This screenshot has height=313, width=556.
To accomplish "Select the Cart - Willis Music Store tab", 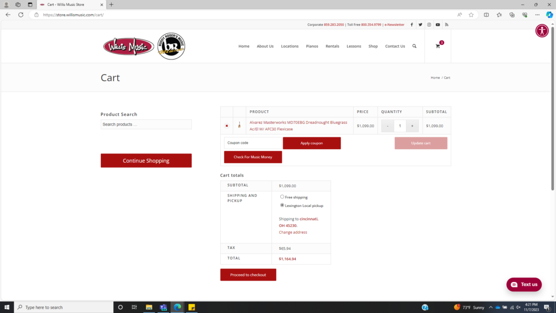I will point(71,5).
